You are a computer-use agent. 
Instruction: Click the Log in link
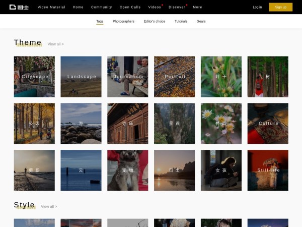[x=257, y=7]
